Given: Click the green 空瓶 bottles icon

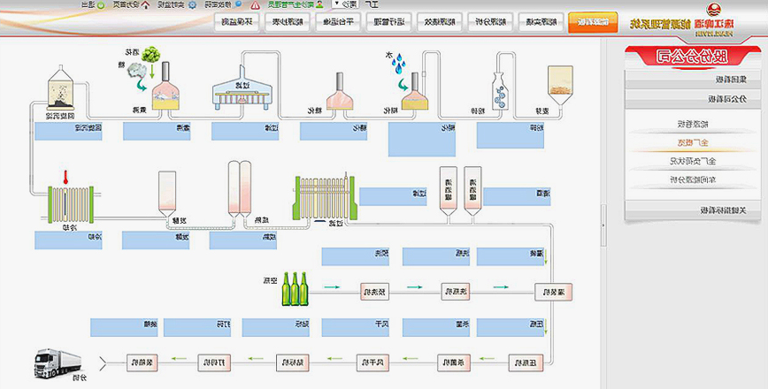Looking at the screenshot, I should tap(296, 288).
